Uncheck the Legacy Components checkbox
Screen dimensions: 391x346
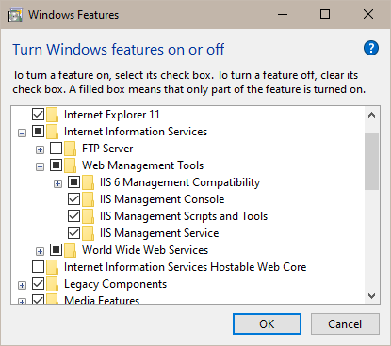tap(38, 283)
